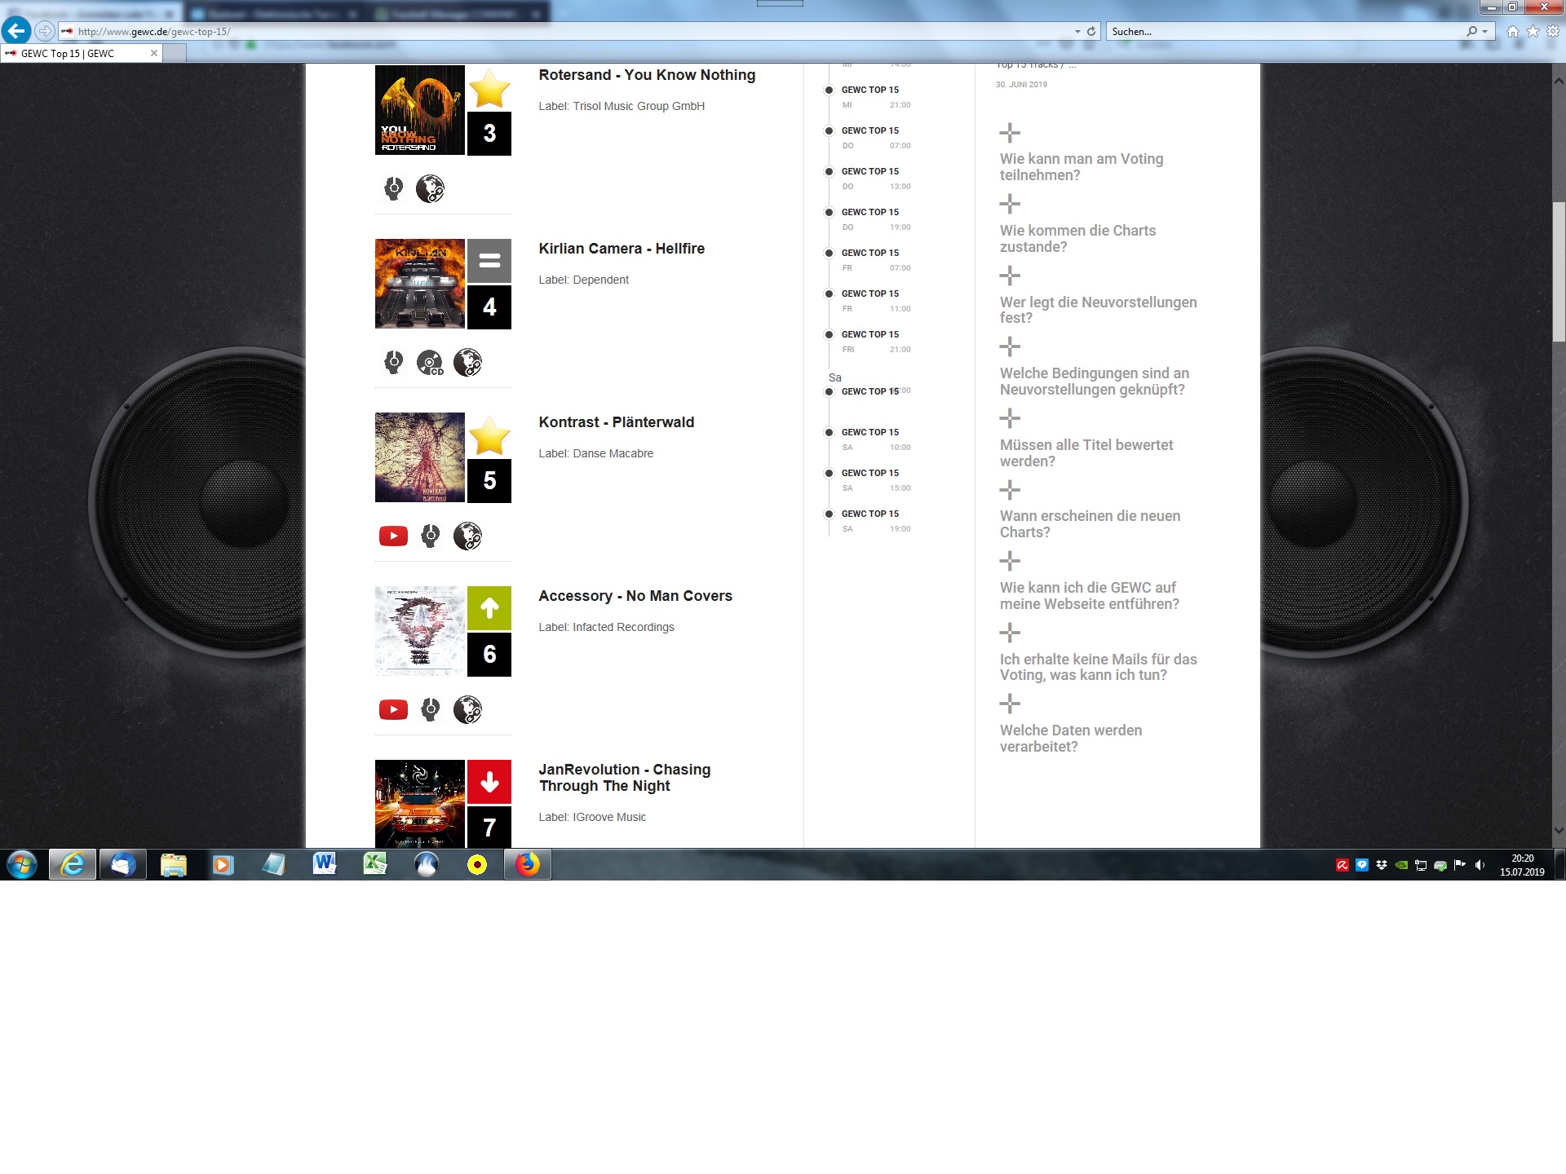Open the address bar history dropdown arrow
Viewport: 1566px width, 1174px height.
pyautogui.click(x=1077, y=31)
